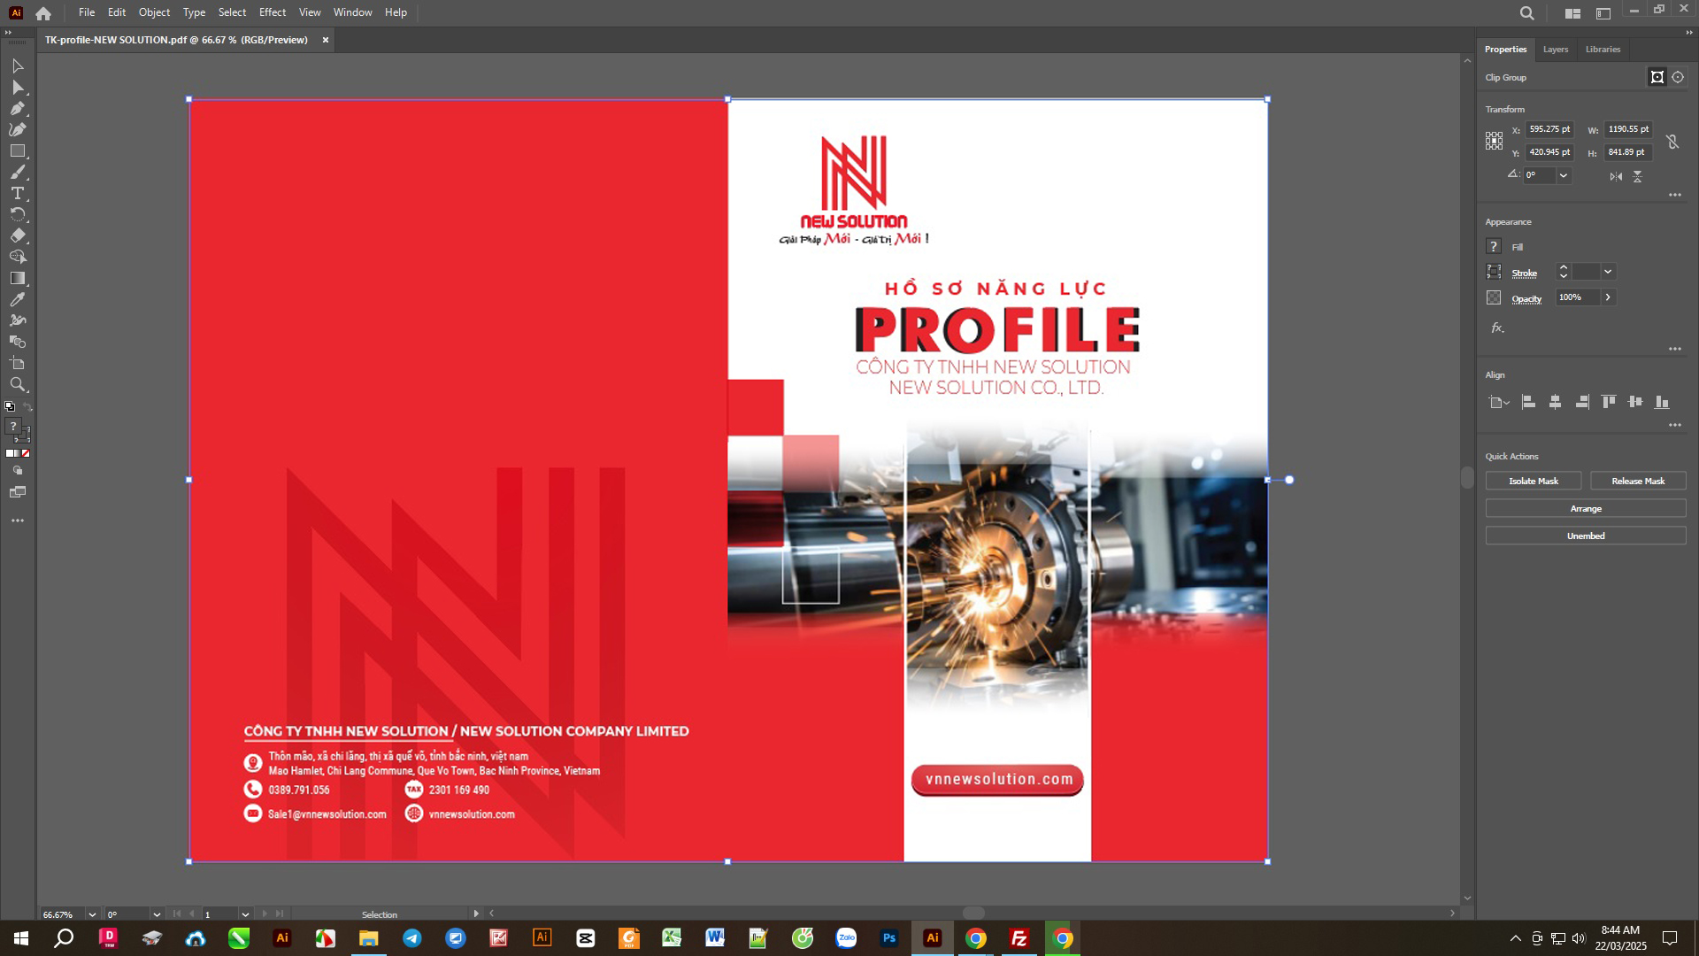The width and height of the screenshot is (1699, 956).
Task: Click the Stroke label link
Action: (x=1524, y=274)
